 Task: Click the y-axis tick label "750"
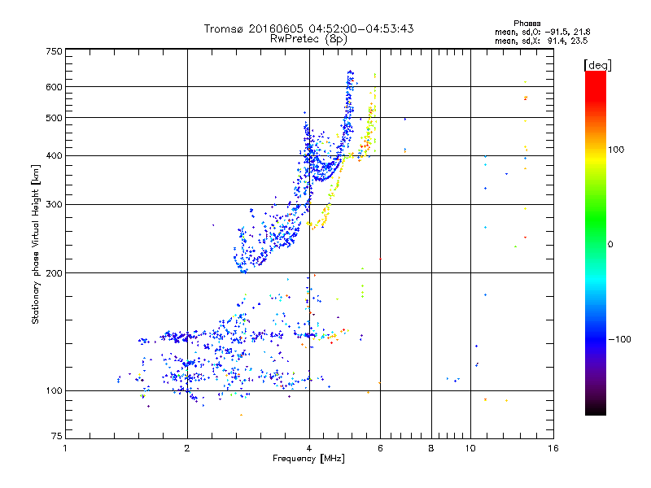click(54, 51)
